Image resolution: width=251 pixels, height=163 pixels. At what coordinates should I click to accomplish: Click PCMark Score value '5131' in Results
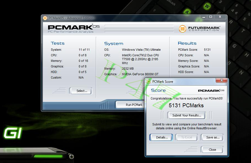[207, 50]
